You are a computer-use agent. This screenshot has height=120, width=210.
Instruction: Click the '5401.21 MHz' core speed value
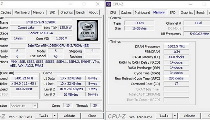pyautogui.click(x=24, y=78)
